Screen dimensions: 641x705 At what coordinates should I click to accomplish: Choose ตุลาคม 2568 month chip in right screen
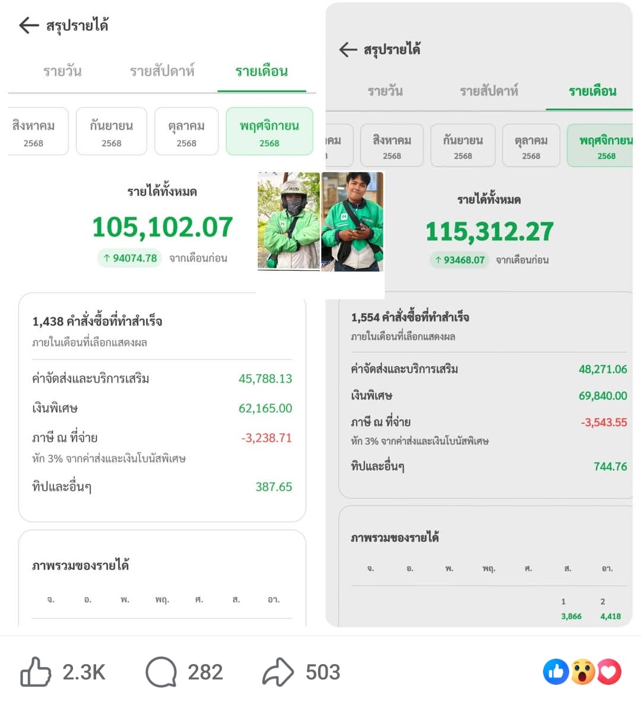pos(531,146)
